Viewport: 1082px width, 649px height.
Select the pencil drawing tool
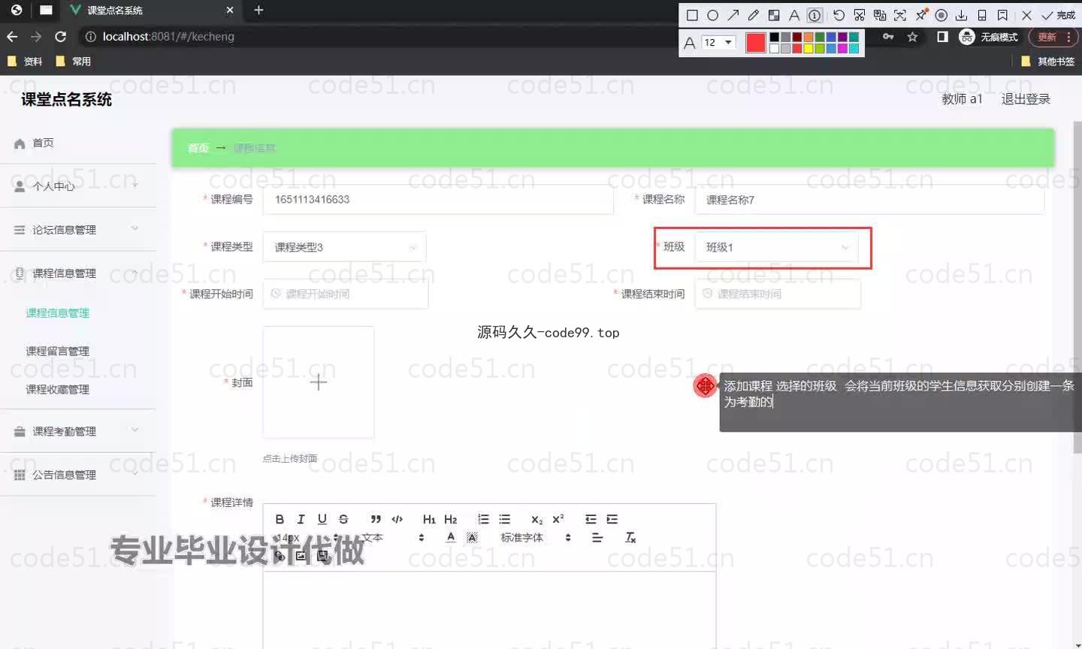tap(753, 15)
